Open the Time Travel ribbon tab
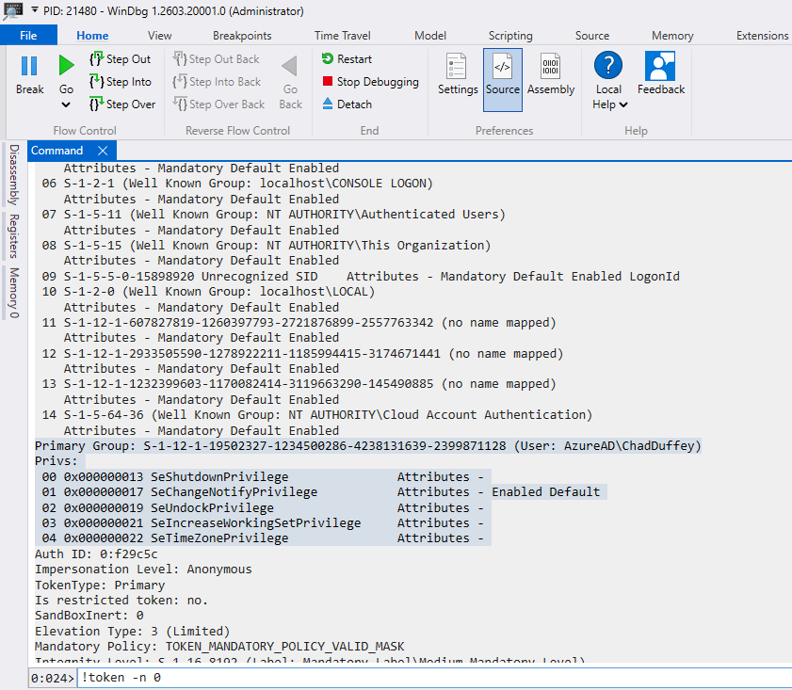792x690 pixels. (342, 36)
